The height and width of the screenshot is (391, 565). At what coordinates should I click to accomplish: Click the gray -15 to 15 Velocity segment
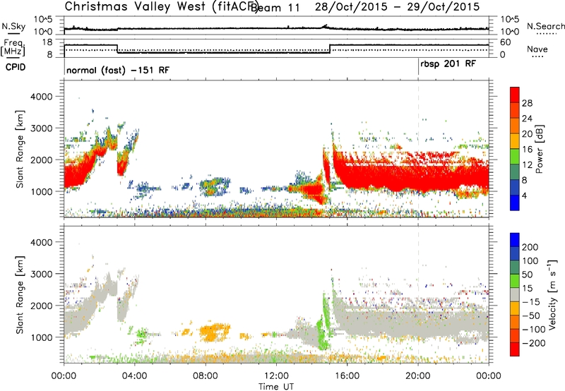[x=515, y=294]
